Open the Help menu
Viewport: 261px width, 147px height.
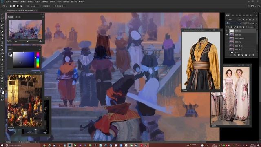82,2
